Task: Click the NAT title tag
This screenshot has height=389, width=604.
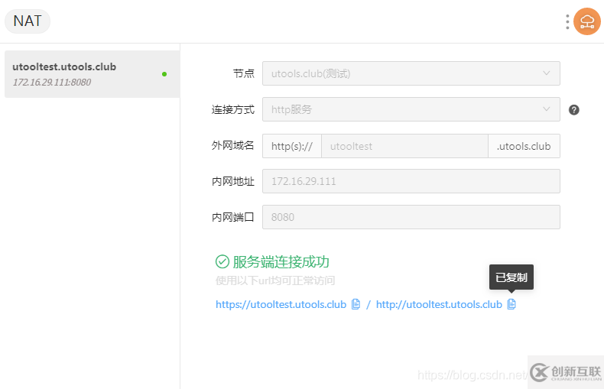Action: [28, 21]
